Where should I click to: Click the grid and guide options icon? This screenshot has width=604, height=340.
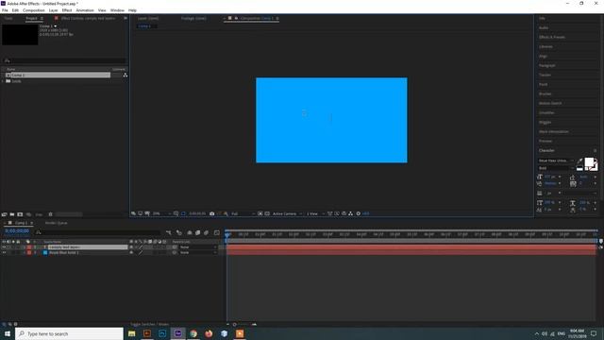pyautogui.click(x=176, y=213)
